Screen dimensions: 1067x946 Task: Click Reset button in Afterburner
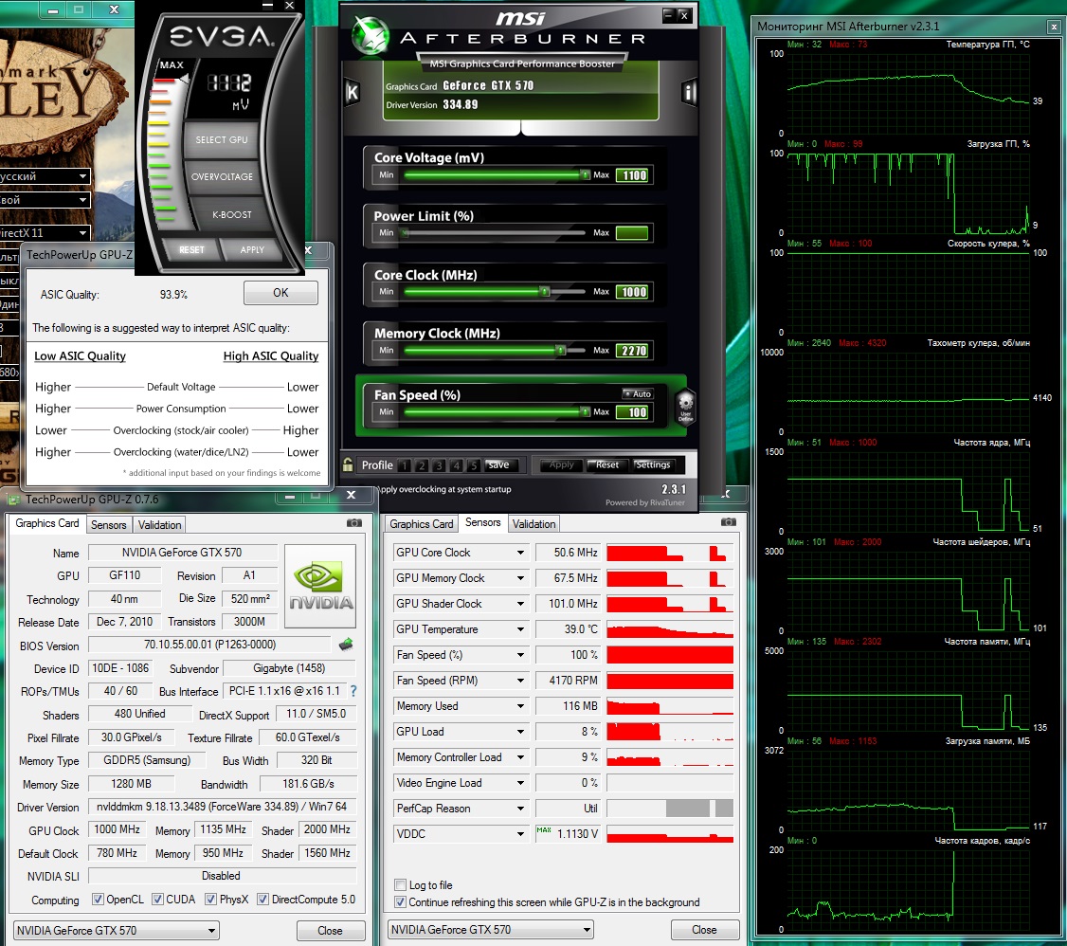point(607,464)
